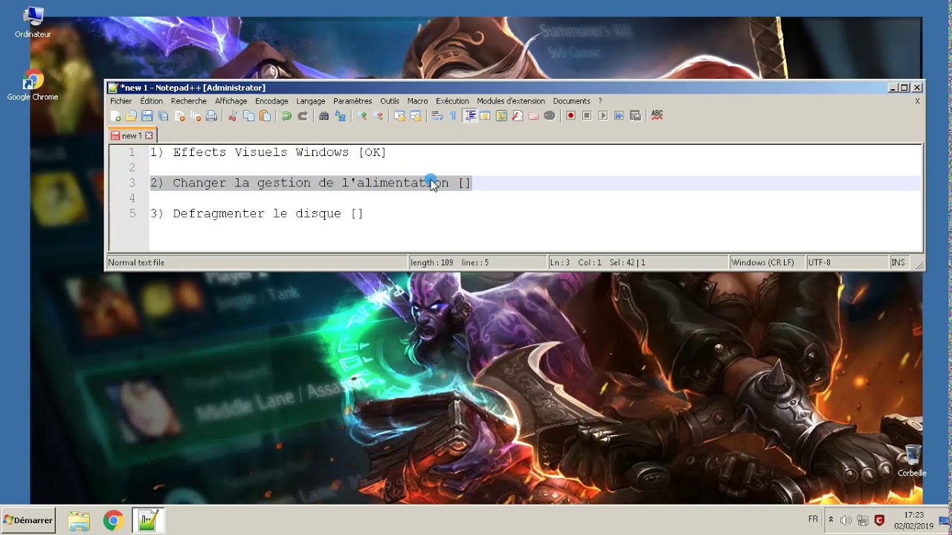Open the Exécution menu
Viewport: 952px width, 535px height.
(452, 101)
